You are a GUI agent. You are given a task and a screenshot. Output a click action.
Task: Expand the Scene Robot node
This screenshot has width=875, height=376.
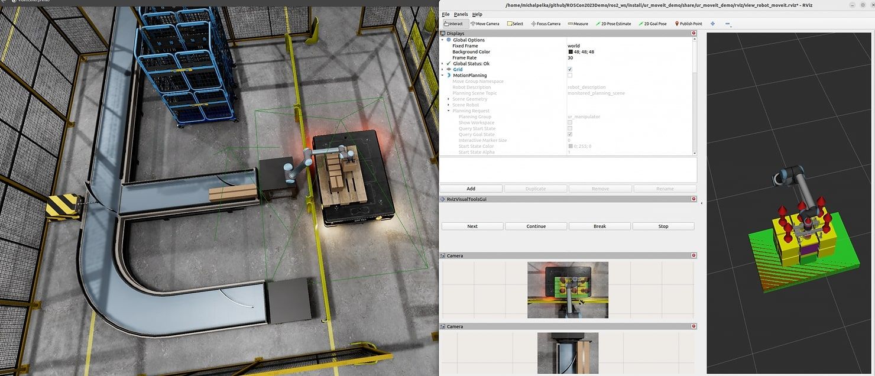(448, 105)
